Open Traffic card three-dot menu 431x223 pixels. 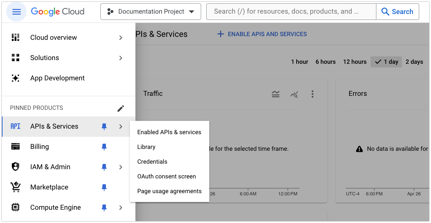coord(313,94)
